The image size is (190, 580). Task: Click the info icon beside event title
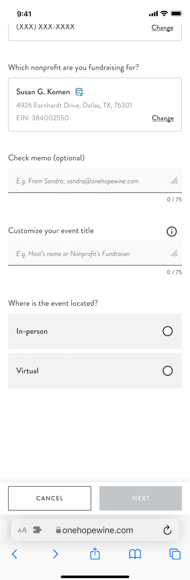[x=172, y=232]
